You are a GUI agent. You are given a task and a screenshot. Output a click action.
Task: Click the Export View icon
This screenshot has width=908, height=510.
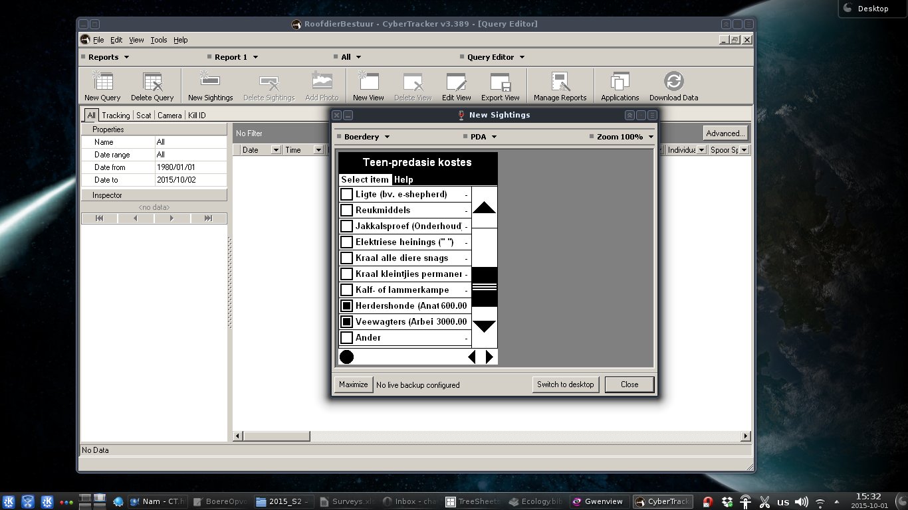point(500,86)
